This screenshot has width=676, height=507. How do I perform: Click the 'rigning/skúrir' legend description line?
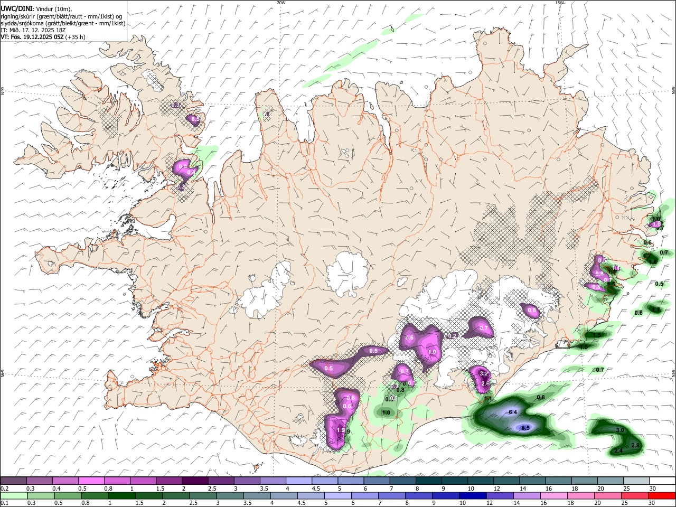[x=61, y=16]
